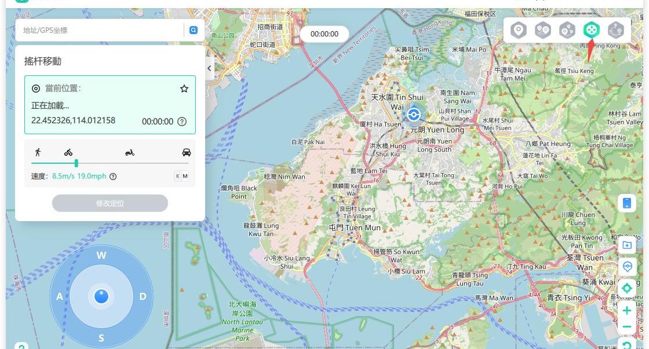Select the teleport mode pin icon
The height and width of the screenshot is (349, 649).
[518, 30]
